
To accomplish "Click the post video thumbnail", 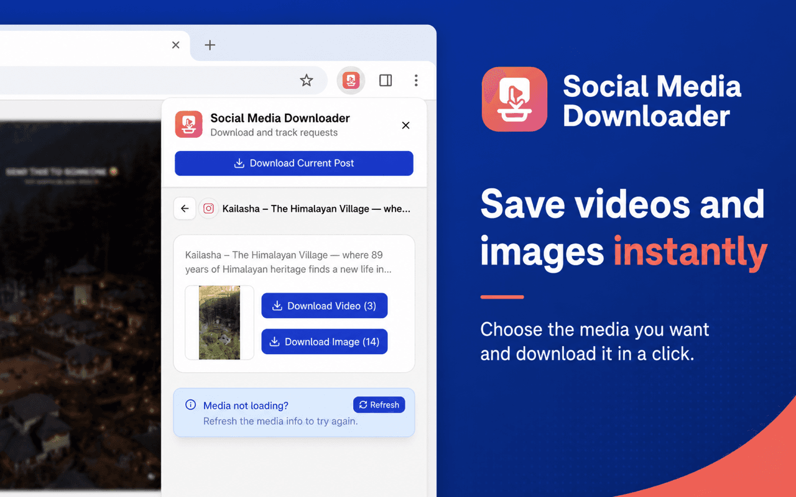I will [x=220, y=322].
